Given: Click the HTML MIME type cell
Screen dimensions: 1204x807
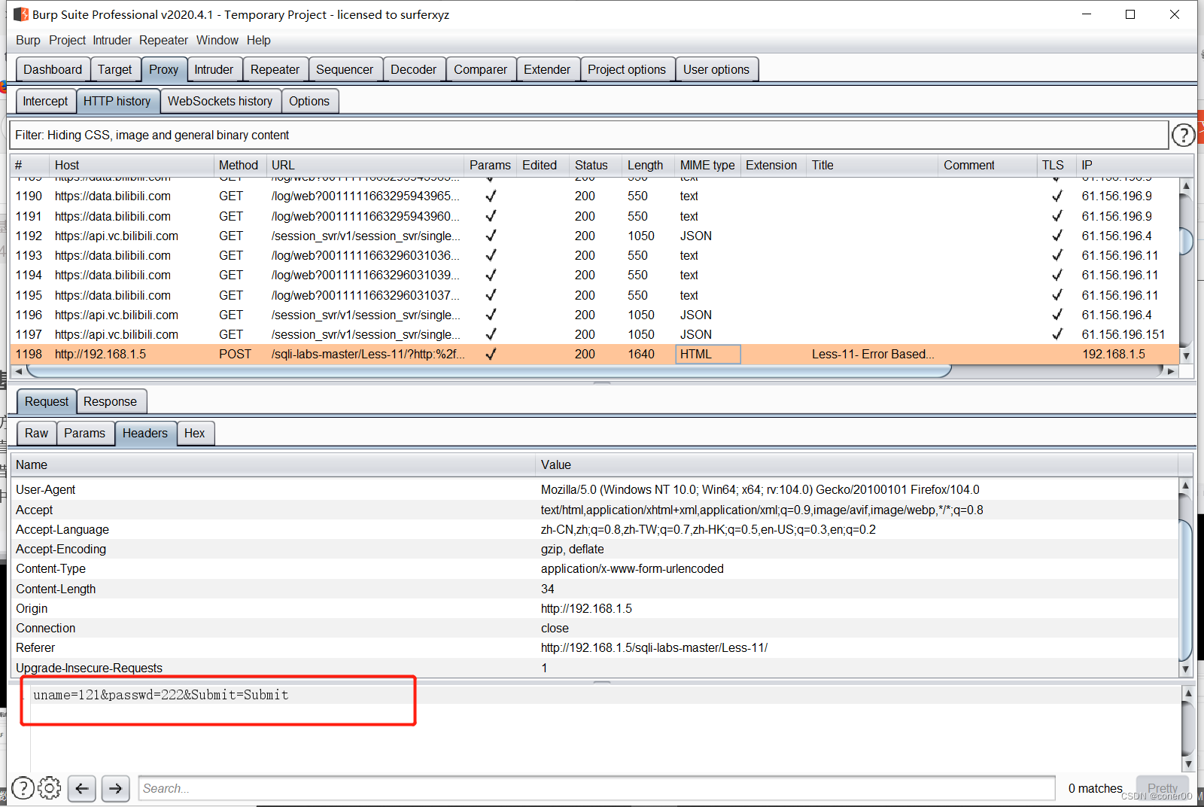Looking at the screenshot, I should click(x=708, y=354).
